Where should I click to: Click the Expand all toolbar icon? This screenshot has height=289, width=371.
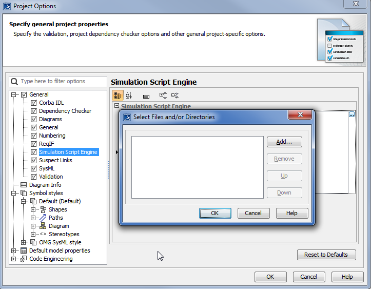pos(163,95)
